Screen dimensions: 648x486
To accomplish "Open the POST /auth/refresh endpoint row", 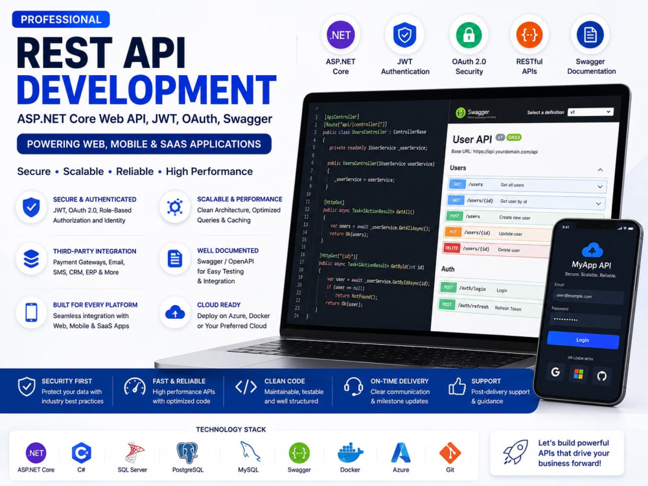I will coord(490,307).
